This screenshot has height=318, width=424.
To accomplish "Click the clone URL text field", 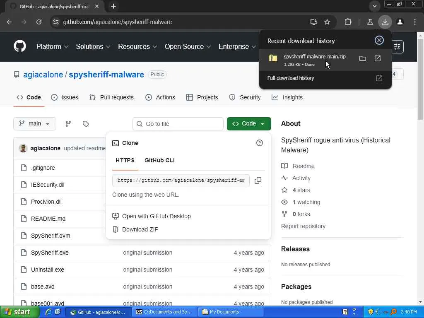I will tap(181, 181).
